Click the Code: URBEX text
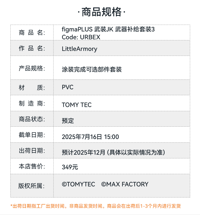 (81, 37)
